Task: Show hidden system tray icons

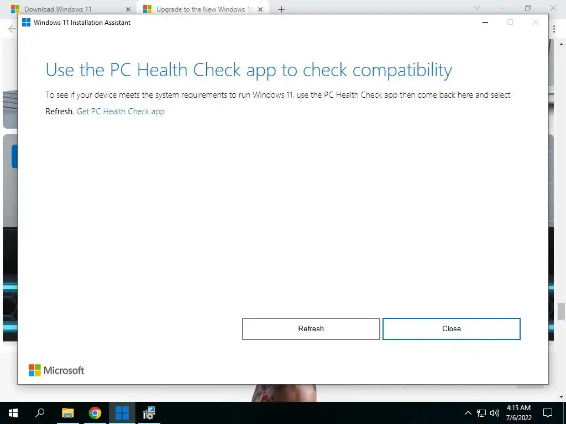Action: click(468, 413)
